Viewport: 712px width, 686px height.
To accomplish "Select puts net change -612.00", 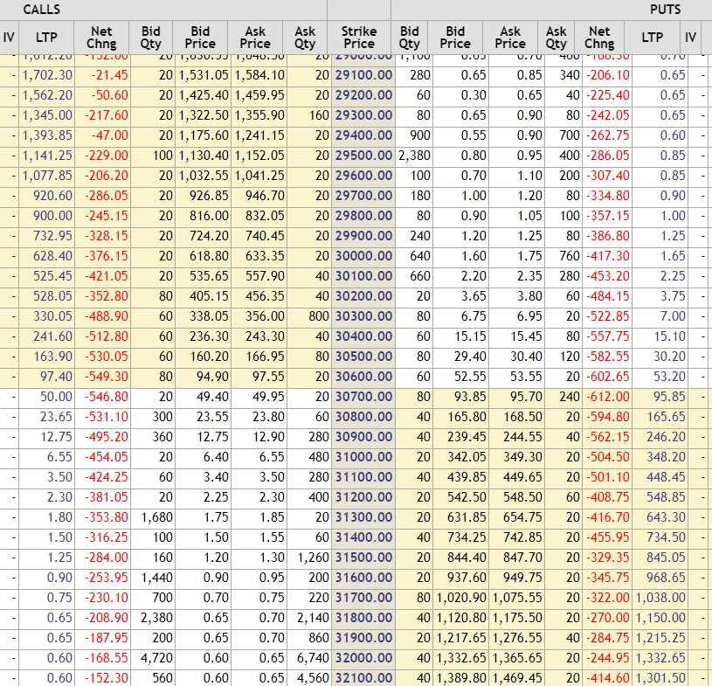I will [608, 397].
